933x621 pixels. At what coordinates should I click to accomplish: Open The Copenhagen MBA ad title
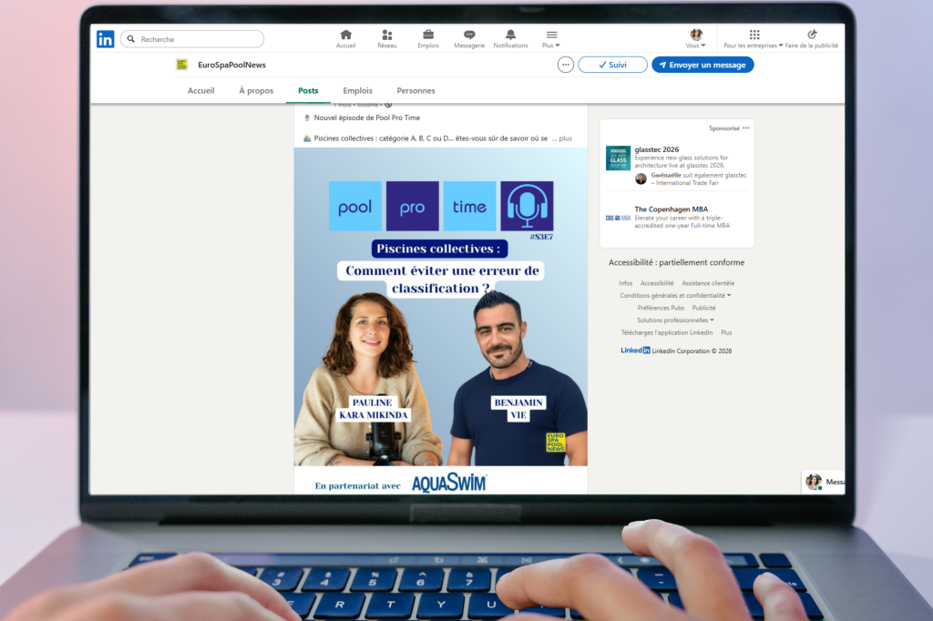click(x=672, y=209)
